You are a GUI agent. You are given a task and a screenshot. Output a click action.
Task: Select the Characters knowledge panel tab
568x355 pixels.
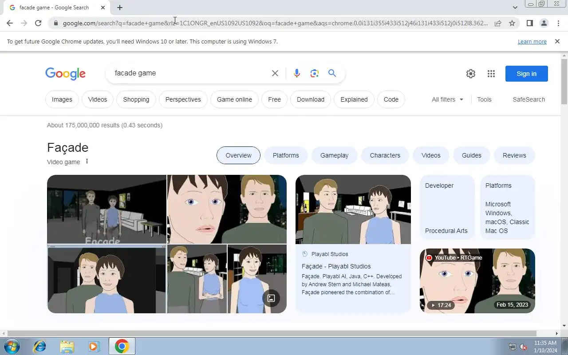[385, 155]
